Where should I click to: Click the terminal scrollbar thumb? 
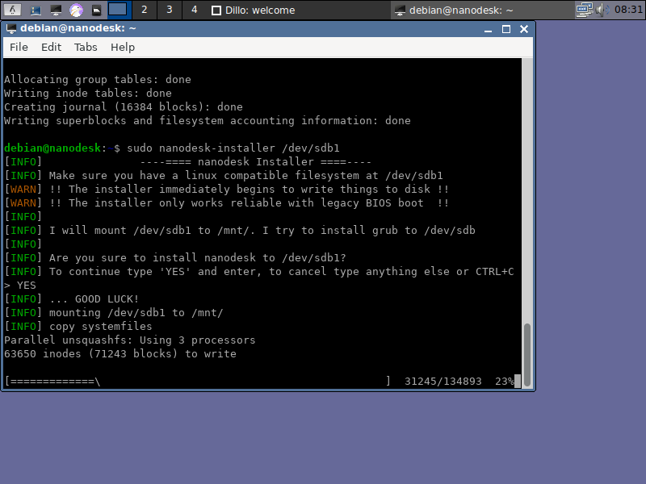tap(527, 355)
